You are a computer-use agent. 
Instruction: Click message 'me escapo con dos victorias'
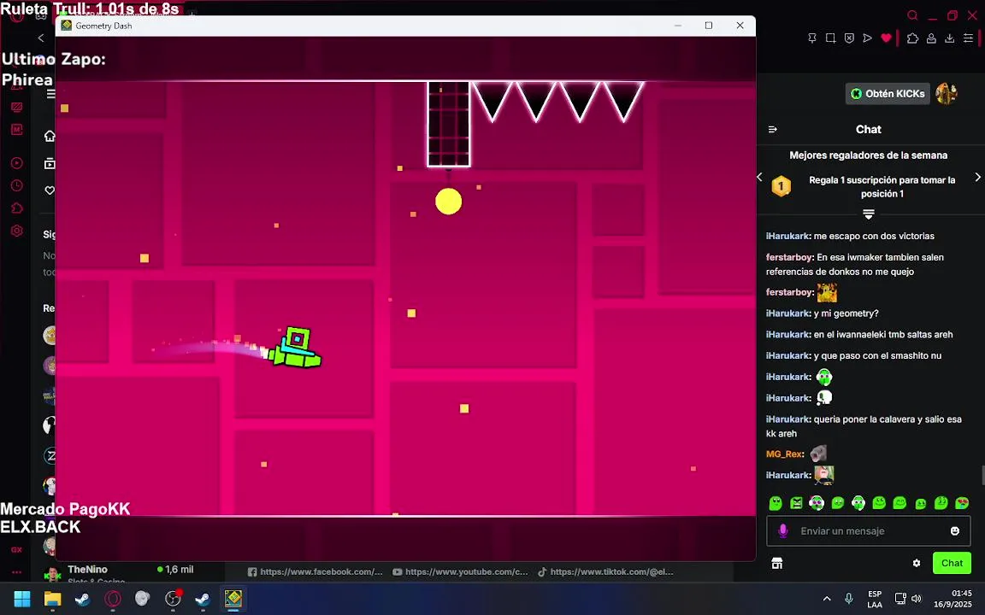point(874,236)
